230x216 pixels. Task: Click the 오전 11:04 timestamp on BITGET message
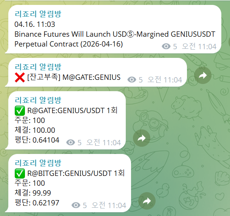click(109, 205)
